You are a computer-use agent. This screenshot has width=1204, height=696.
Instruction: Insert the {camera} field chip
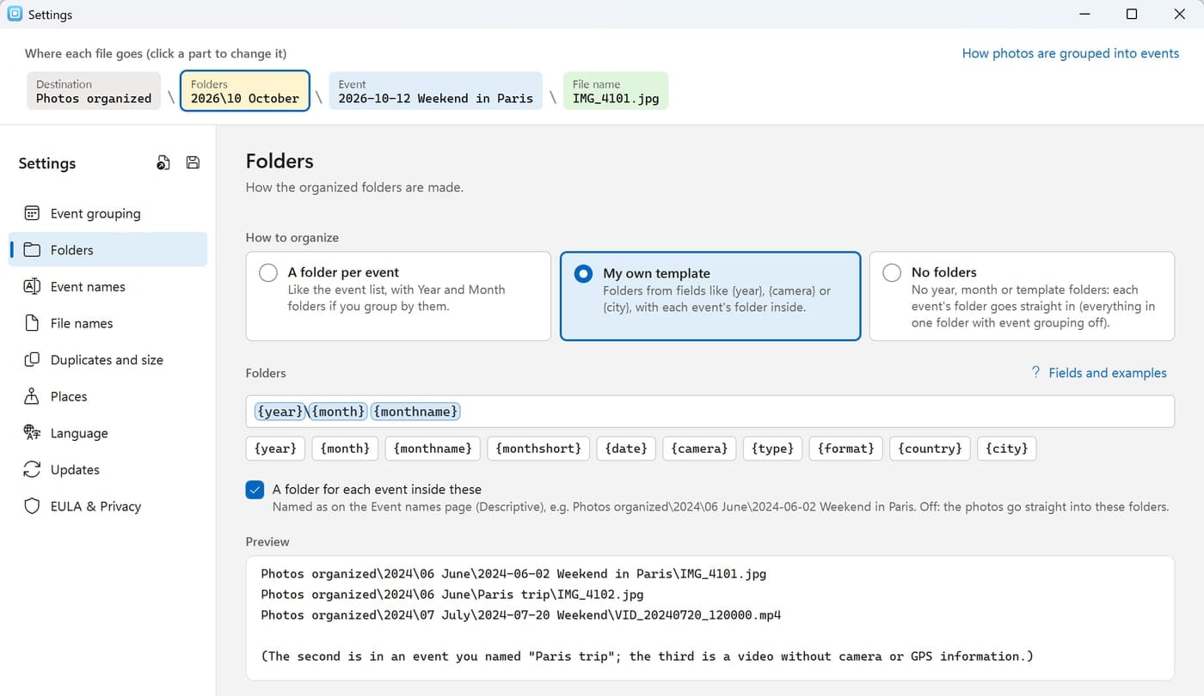coord(699,449)
